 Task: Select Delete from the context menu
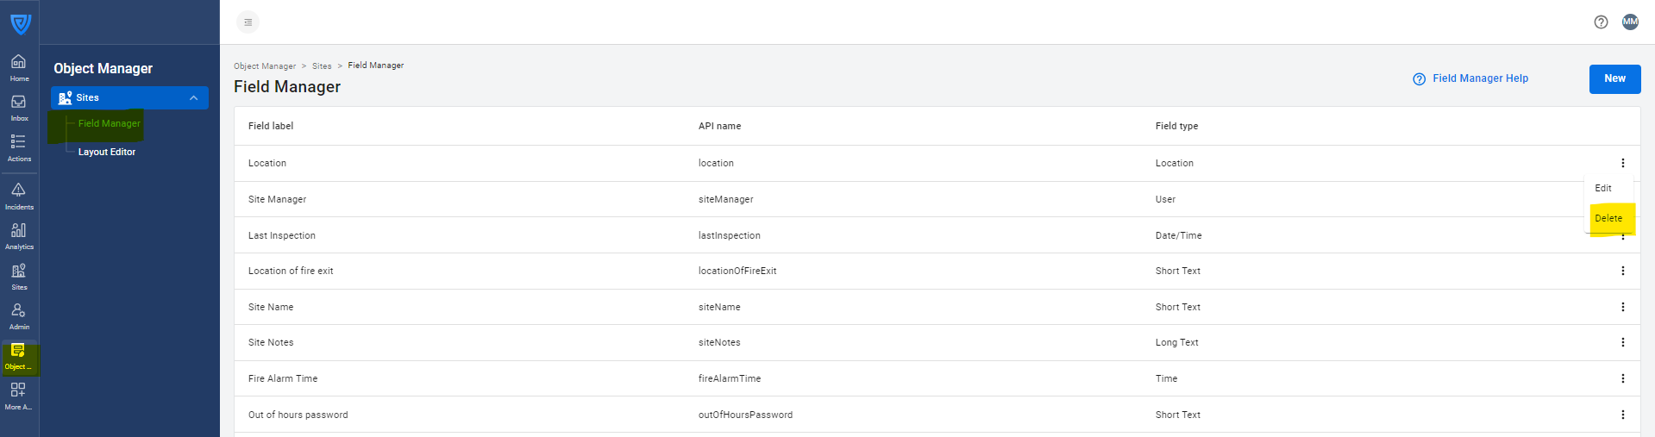coord(1608,219)
